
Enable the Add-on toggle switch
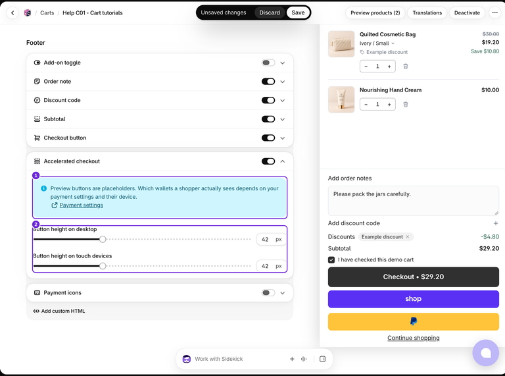pos(268,63)
